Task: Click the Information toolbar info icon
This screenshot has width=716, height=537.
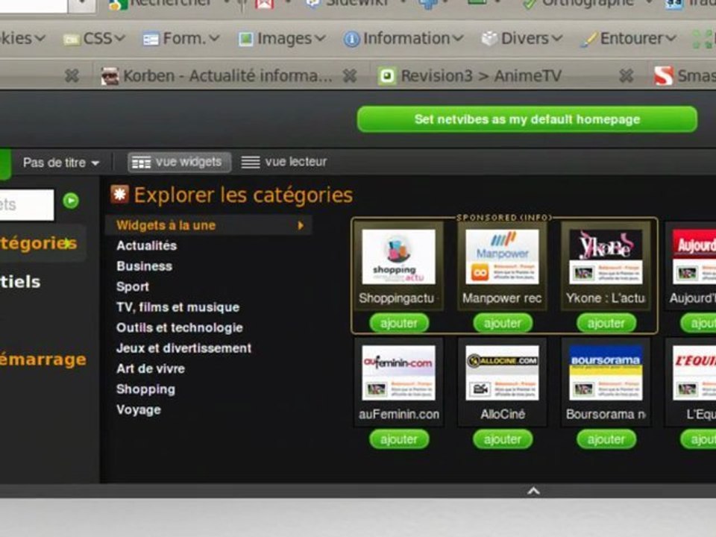Action: coord(351,40)
